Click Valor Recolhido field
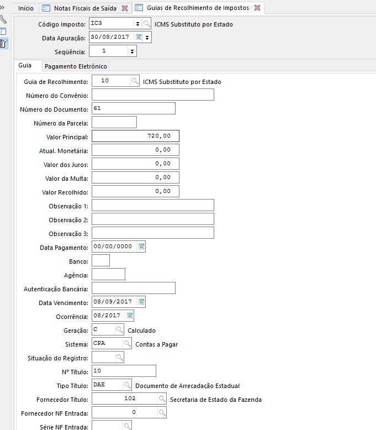 tap(135, 191)
